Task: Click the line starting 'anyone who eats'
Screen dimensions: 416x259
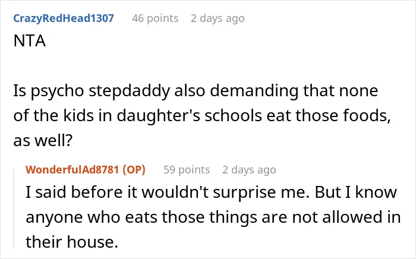Action: pyautogui.click(x=213, y=217)
